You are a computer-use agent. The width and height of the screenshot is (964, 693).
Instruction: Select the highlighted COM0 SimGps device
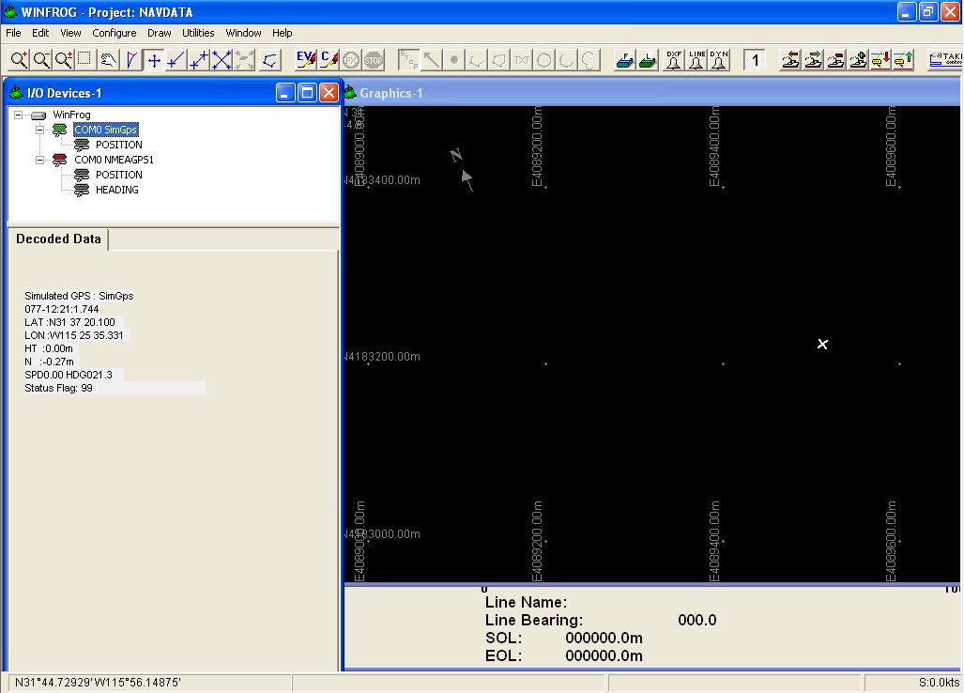click(105, 130)
